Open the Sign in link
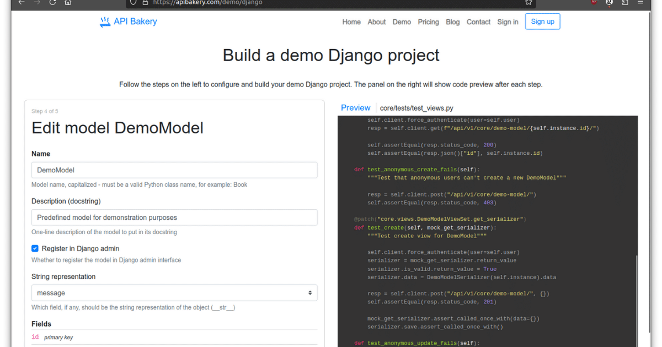Screen dimensions: 662x347 508,22
